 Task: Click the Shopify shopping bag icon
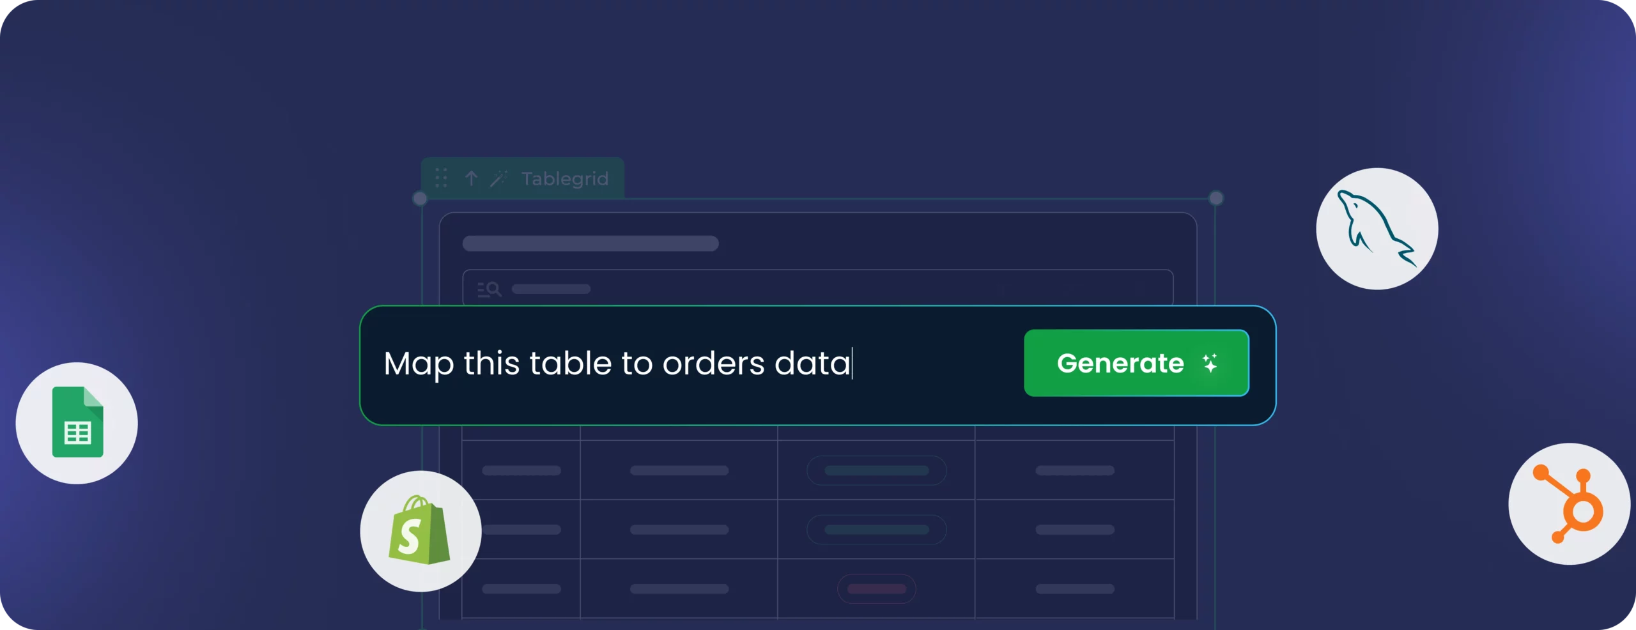click(x=420, y=531)
